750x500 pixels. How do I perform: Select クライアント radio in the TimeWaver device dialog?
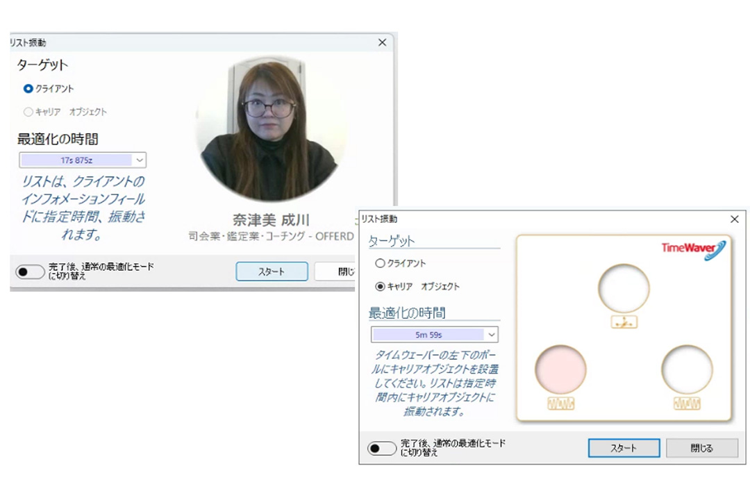pos(380,264)
